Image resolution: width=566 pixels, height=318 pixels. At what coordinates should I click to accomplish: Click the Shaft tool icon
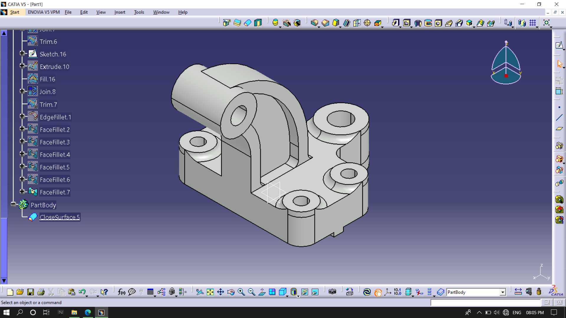[418, 23]
